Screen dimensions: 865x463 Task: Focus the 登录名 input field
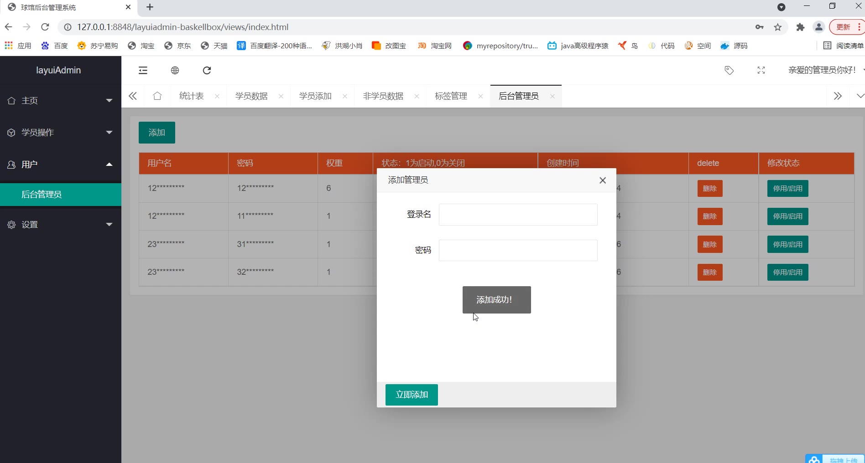518,215
